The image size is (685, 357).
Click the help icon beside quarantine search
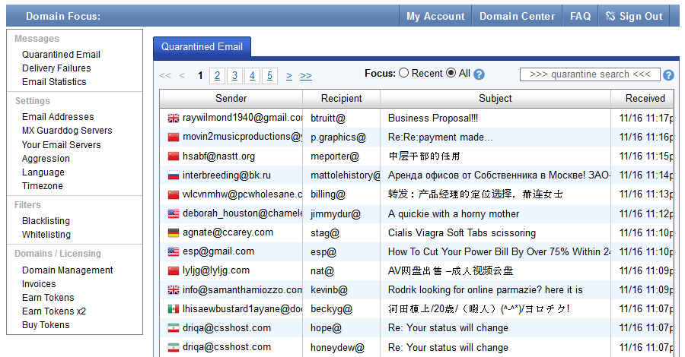click(668, 75)
